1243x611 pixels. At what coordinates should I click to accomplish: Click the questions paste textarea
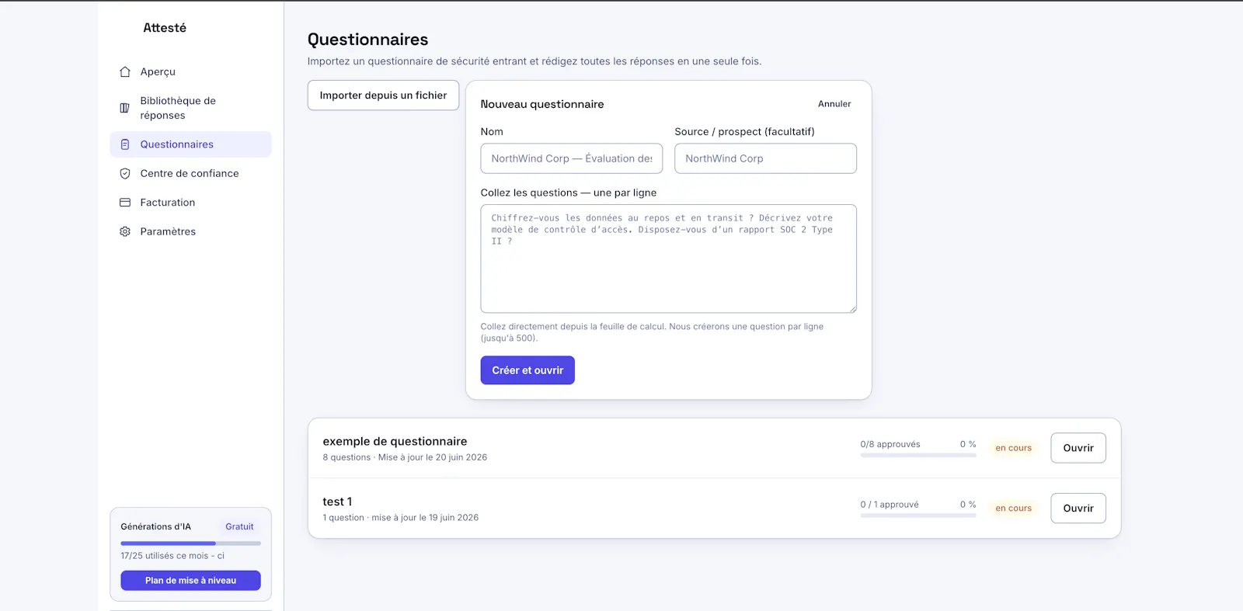pyautogui.click(x=669, y=259)
